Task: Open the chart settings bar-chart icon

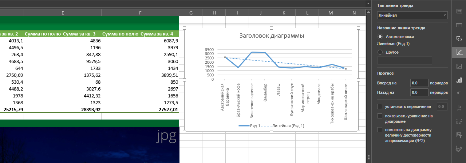Action: [x=459, y=80]
